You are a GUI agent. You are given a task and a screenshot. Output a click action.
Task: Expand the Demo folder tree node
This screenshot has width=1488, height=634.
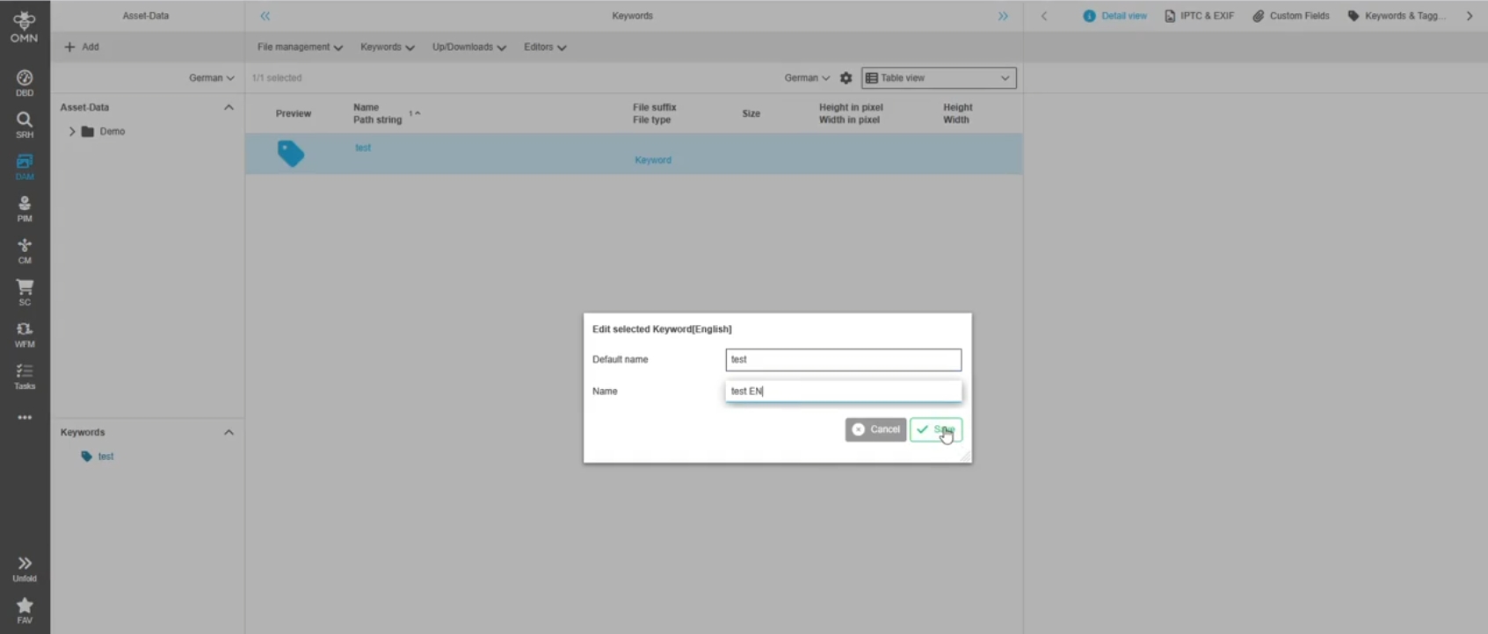(x=72, y=132)
